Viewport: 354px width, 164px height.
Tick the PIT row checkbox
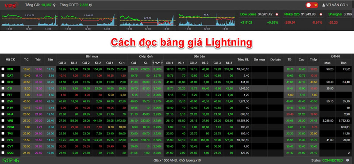[3, 95]
